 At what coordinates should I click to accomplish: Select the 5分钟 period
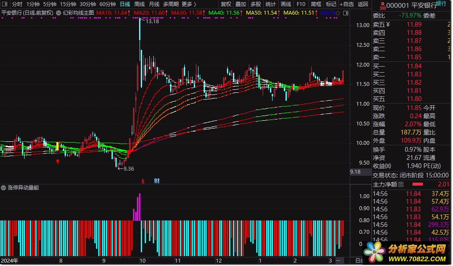pos(50,4)
